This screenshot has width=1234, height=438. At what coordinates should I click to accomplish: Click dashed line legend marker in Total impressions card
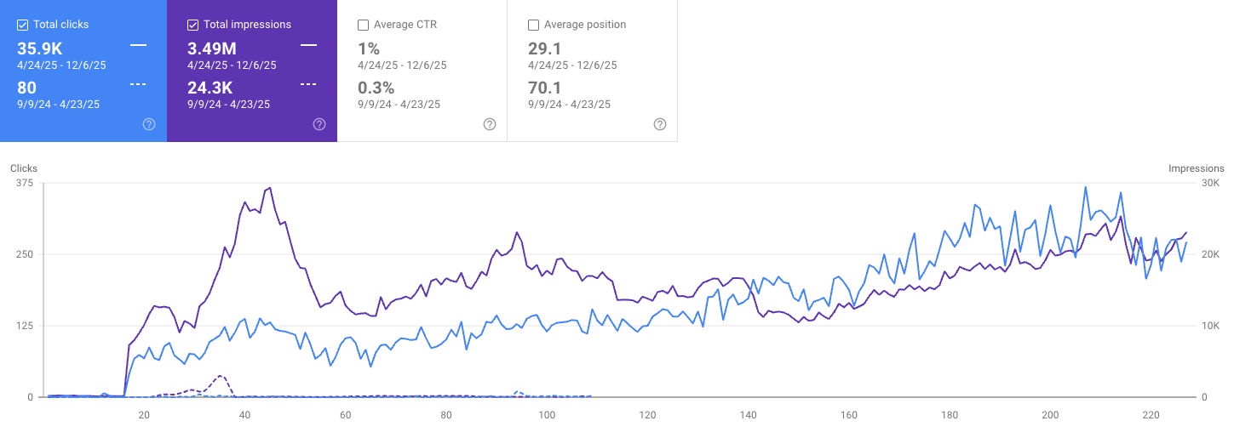click(x=308, y=84)
